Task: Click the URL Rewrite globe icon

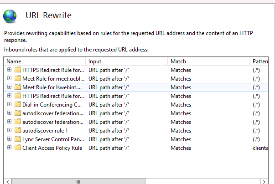Action: click(x=10, y=16)
